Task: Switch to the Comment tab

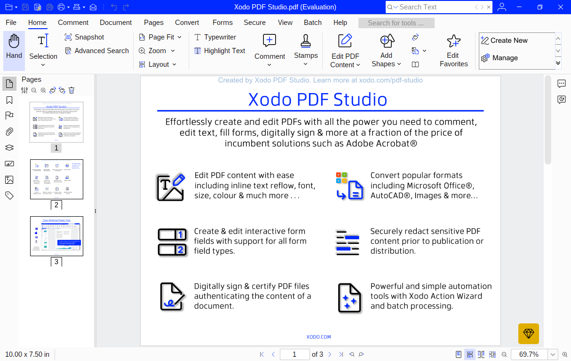Action: (x=73, y=23)
